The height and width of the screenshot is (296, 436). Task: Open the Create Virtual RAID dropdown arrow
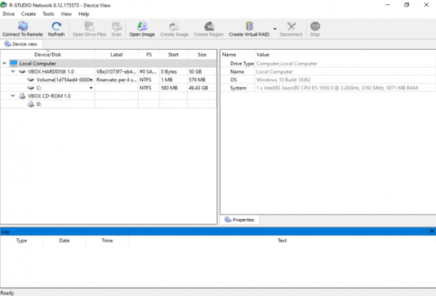coord(275,29)
